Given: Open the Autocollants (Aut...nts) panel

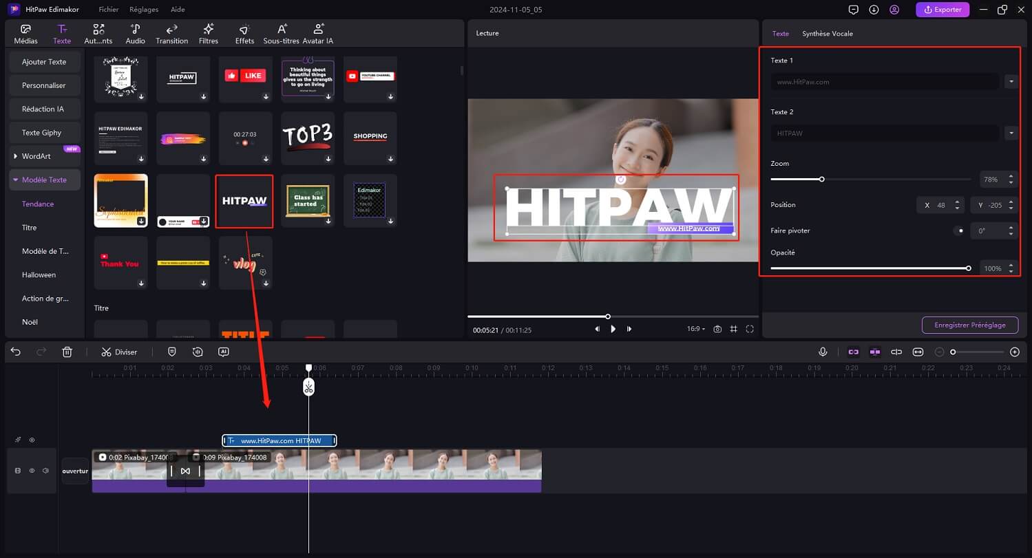Looking at the screenshot, I should pyautogui.click(x=98, y=34).
